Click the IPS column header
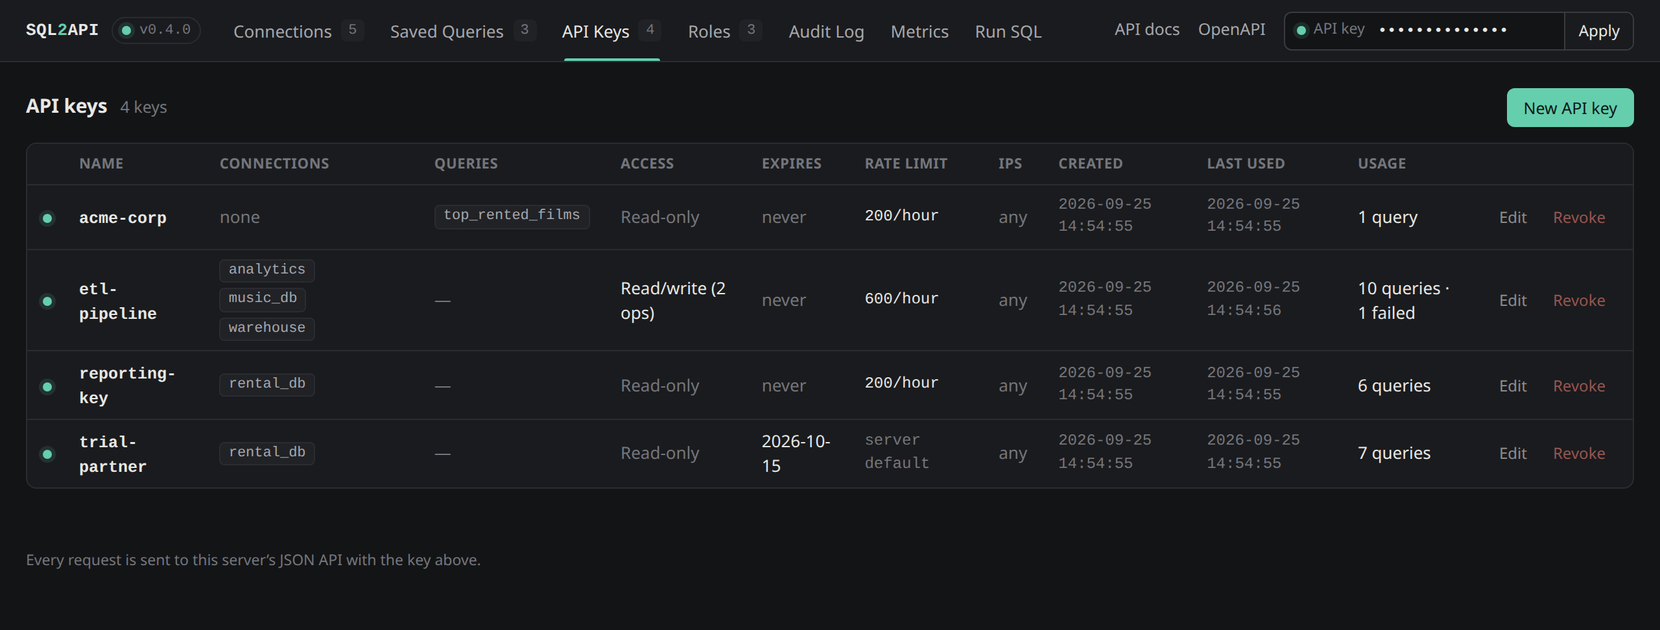 pyautogui.click(x=1010, y=163)
